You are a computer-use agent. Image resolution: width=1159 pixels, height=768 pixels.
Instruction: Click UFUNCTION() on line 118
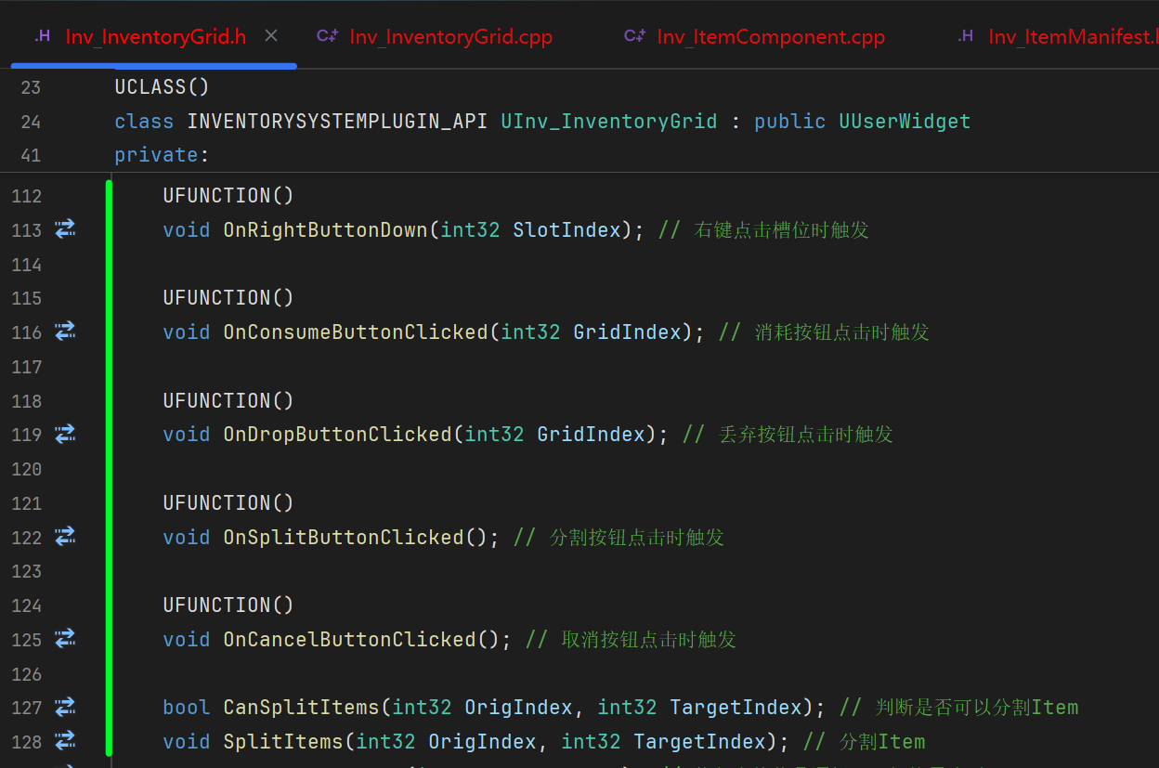228,400
